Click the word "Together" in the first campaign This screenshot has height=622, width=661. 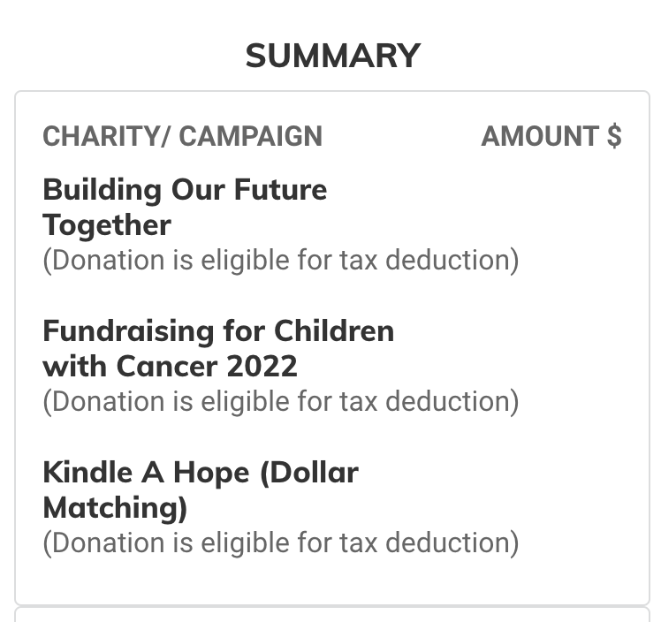[x=106, y=225]
